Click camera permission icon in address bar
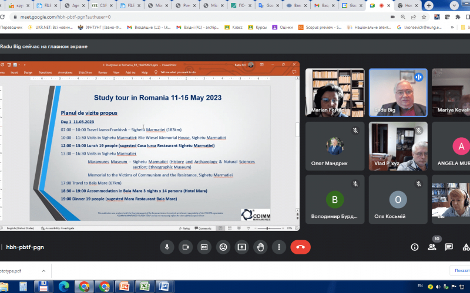The width and height of the screenshot is (470, 293). click(392, 17)
